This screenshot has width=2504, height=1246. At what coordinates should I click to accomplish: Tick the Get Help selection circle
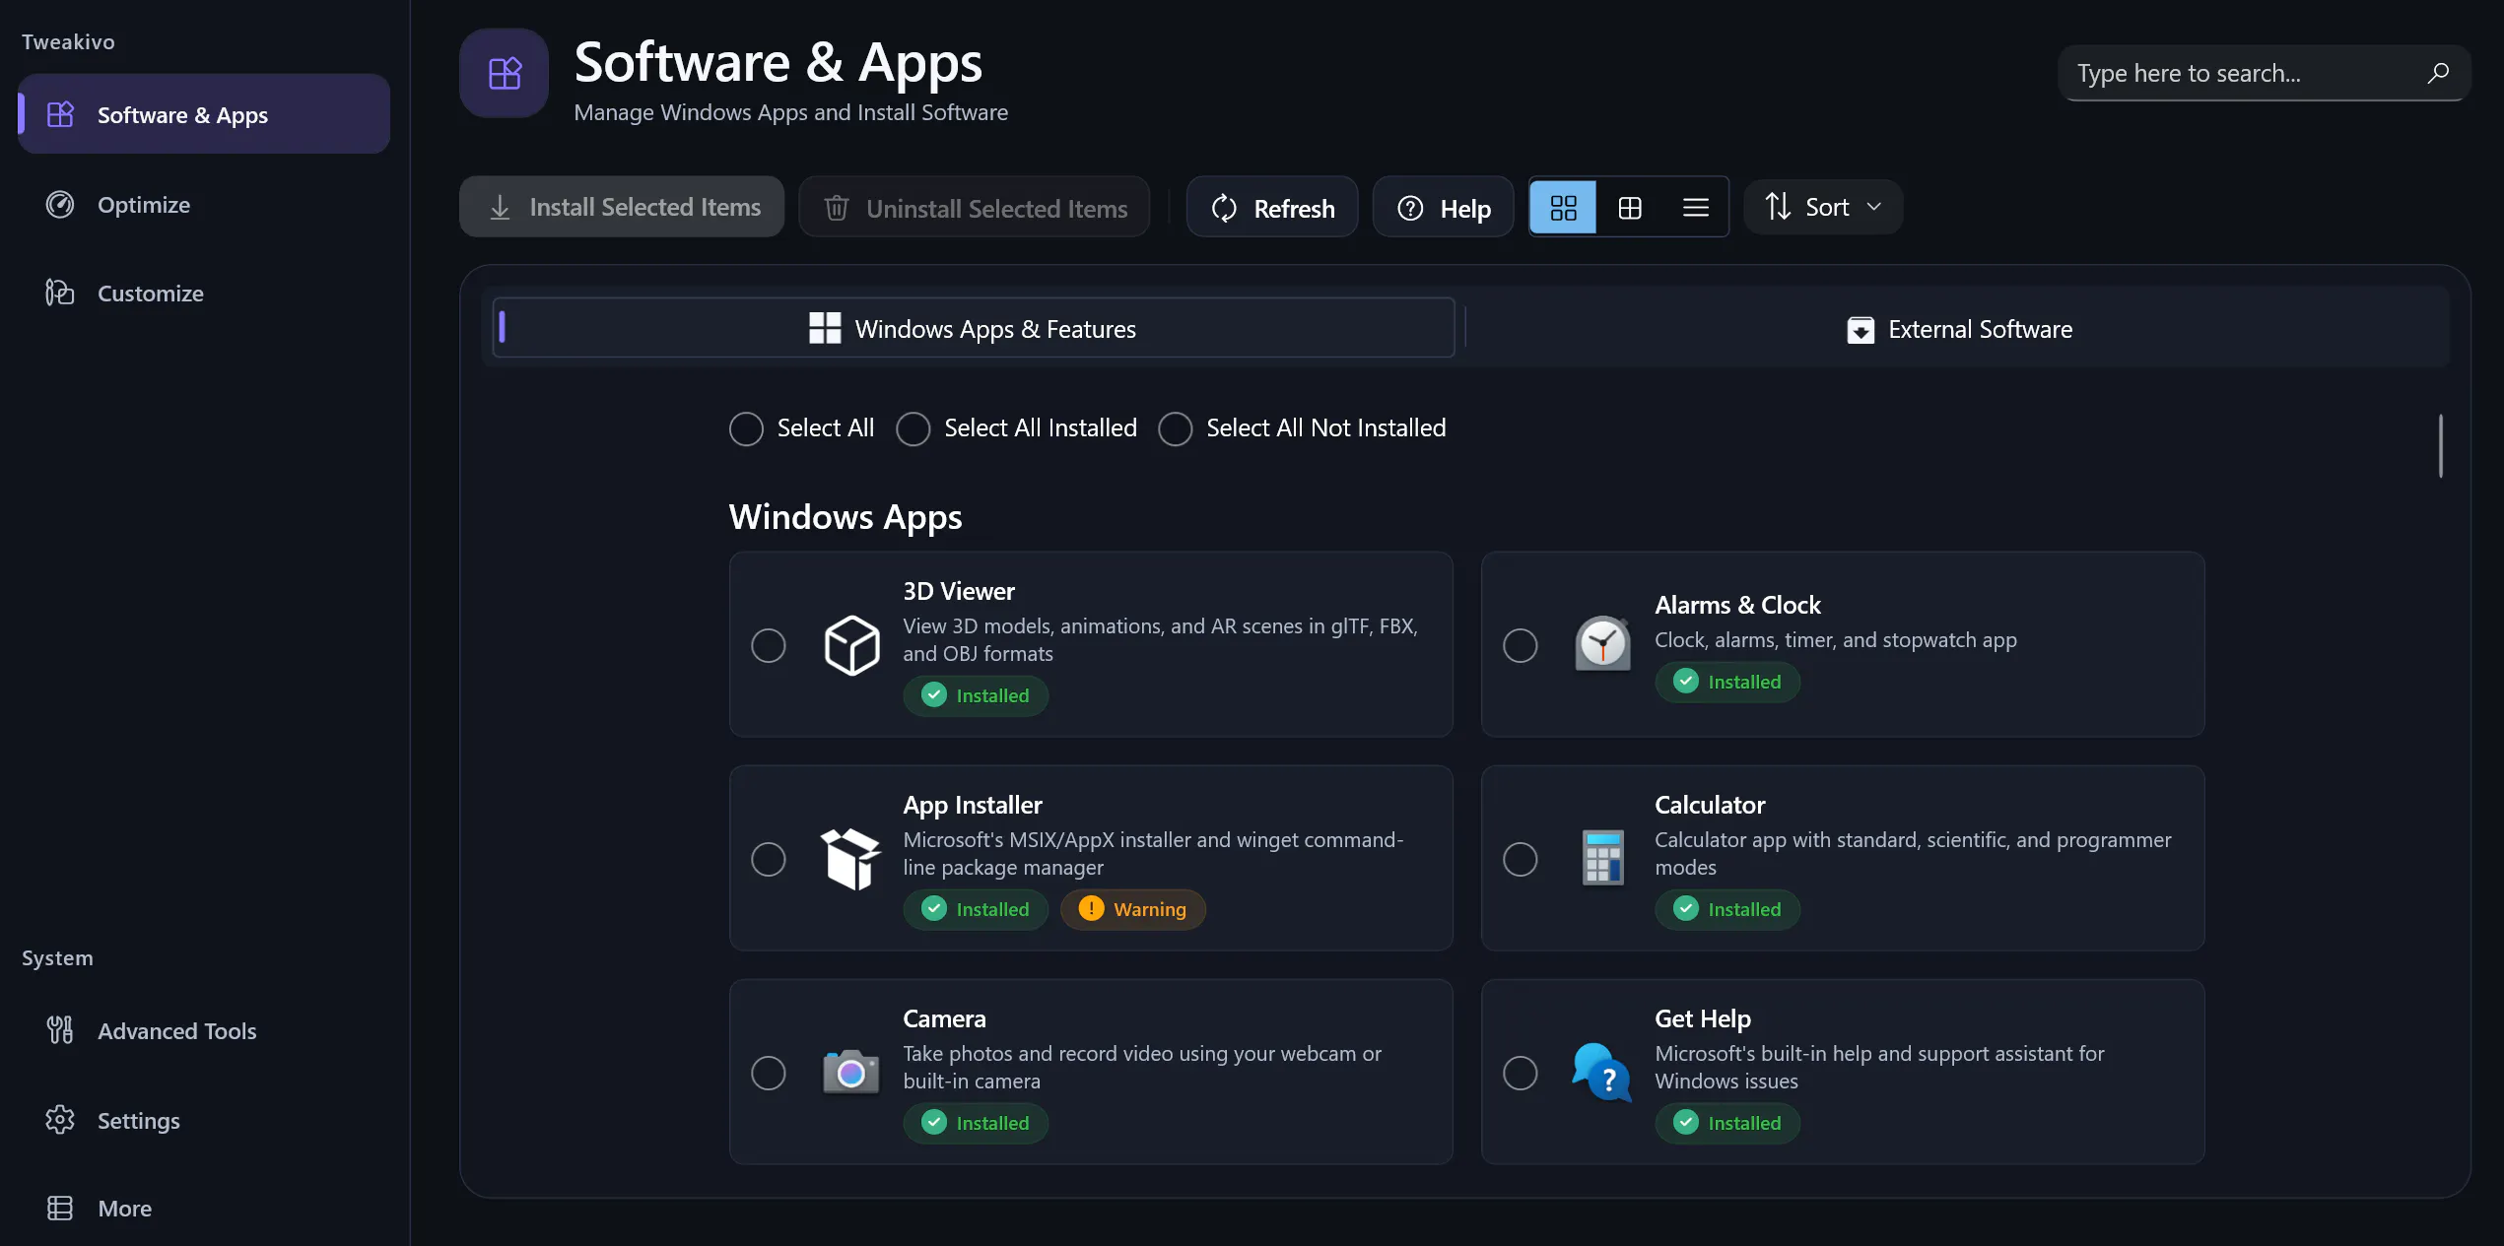pyautogui.click(x=1520, y=1073)
